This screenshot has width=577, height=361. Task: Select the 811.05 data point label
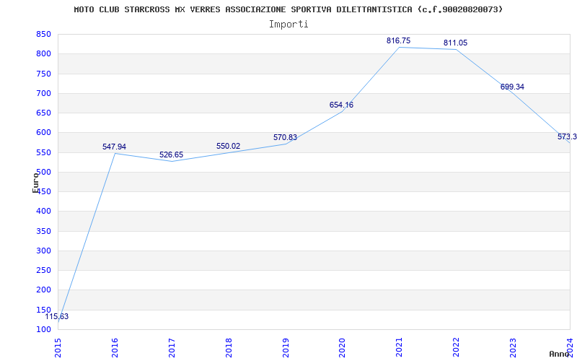coord(455,43)
